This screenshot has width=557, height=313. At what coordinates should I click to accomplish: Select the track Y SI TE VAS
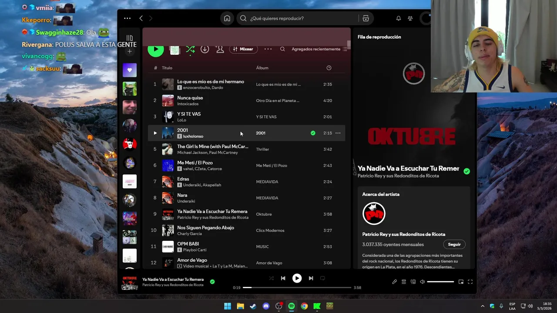189,114
